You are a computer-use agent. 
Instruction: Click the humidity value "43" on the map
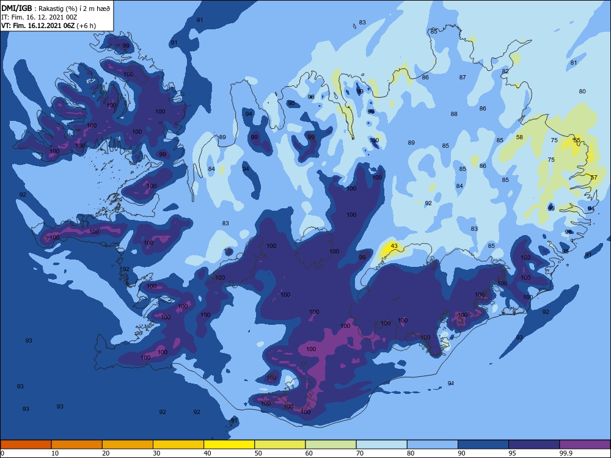coord(394,245)
